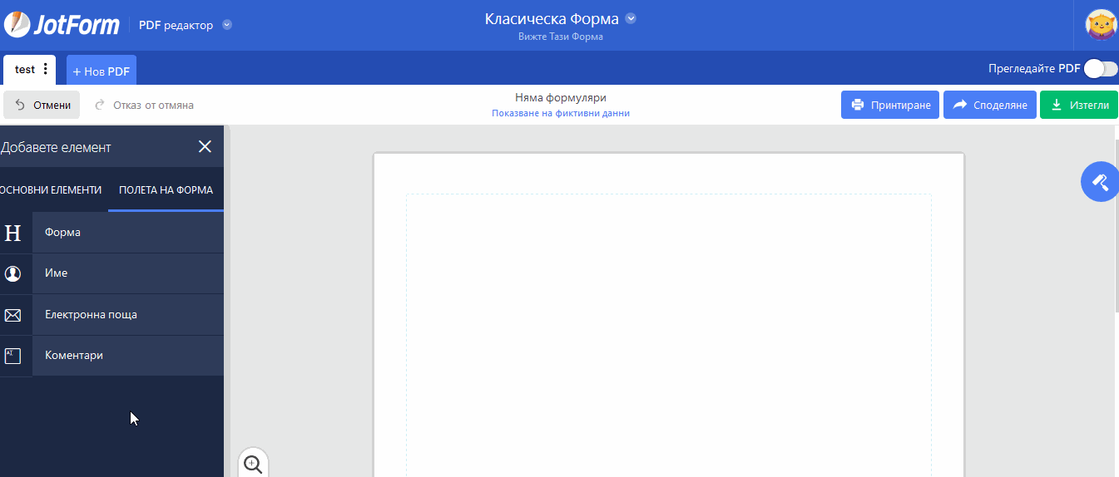Click the zoom magnifier icon
The height and width of the screenshot is (477, 1119).
(253, 464)
